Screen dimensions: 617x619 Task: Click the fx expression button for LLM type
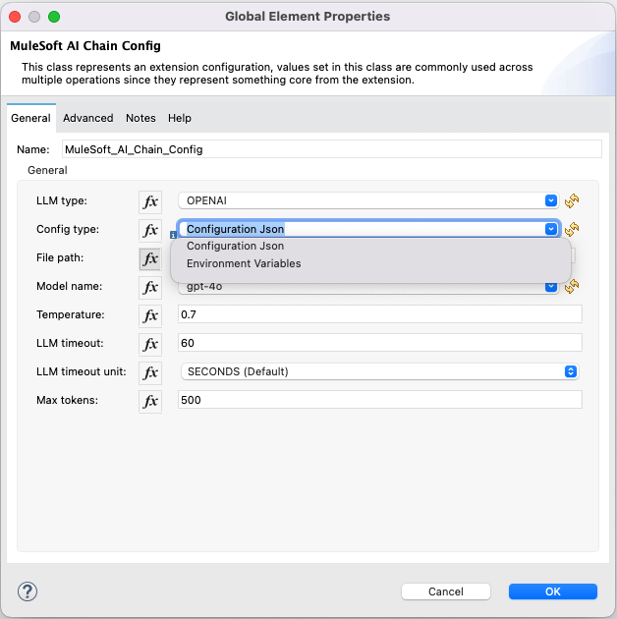(x=150, y=201)
